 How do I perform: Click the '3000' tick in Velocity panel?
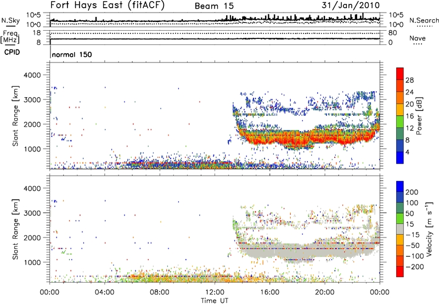point(32,213)
